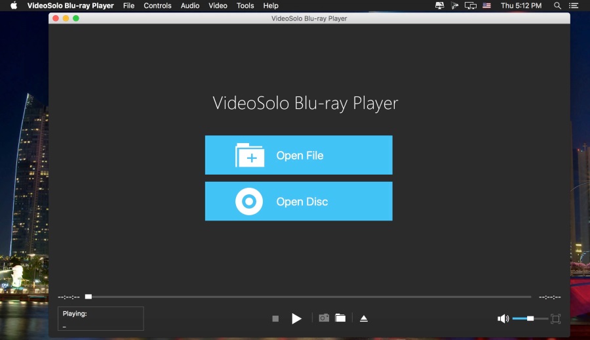This screenshot has width=590, height=340.
Task: Click the Open File button
Action: tap(298, 155)
